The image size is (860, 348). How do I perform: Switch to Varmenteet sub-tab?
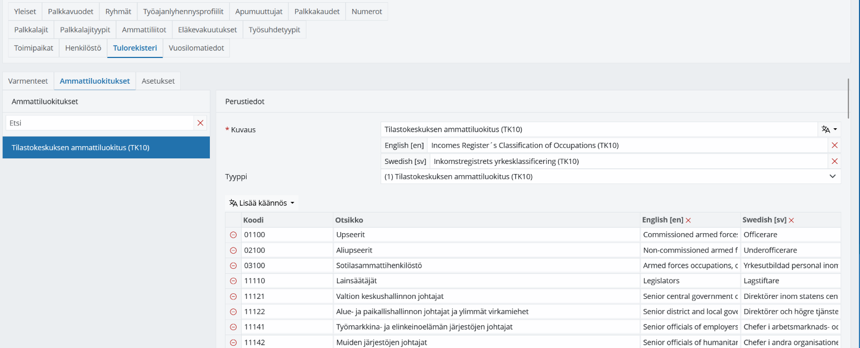tap(28, 81)
